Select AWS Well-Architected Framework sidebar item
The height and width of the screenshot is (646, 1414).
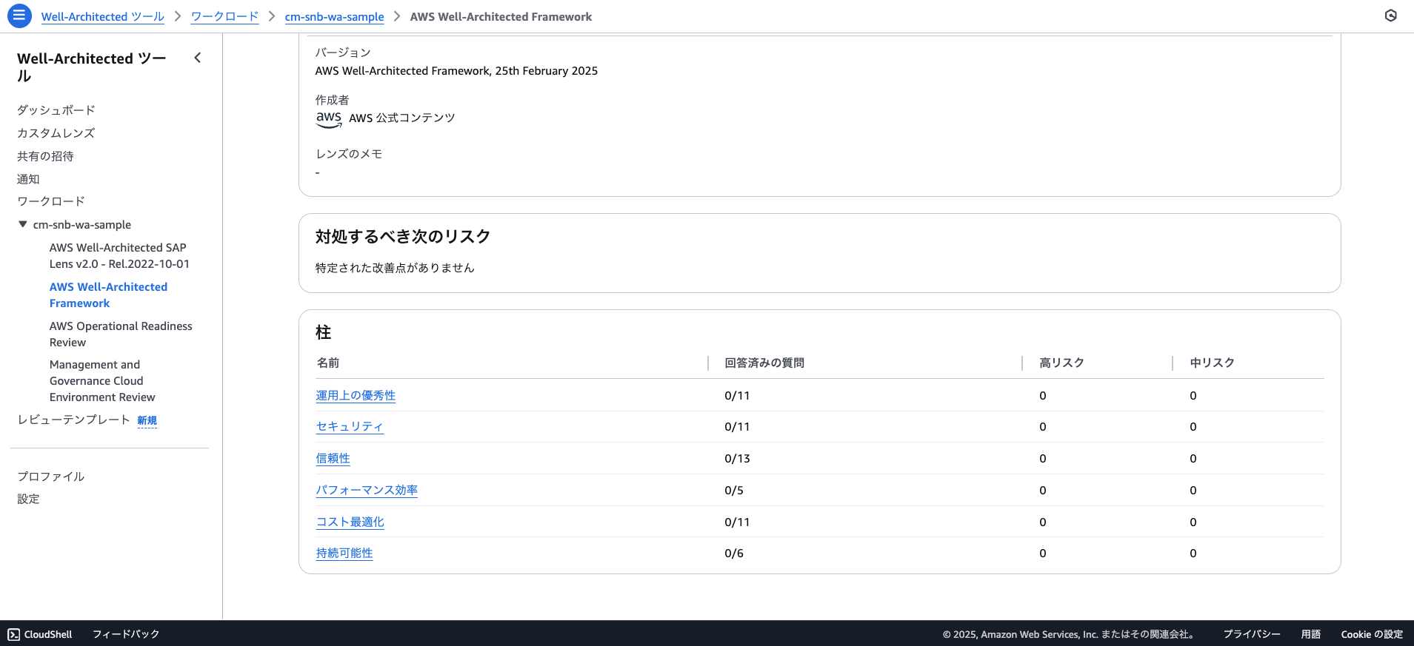[108, 295]
